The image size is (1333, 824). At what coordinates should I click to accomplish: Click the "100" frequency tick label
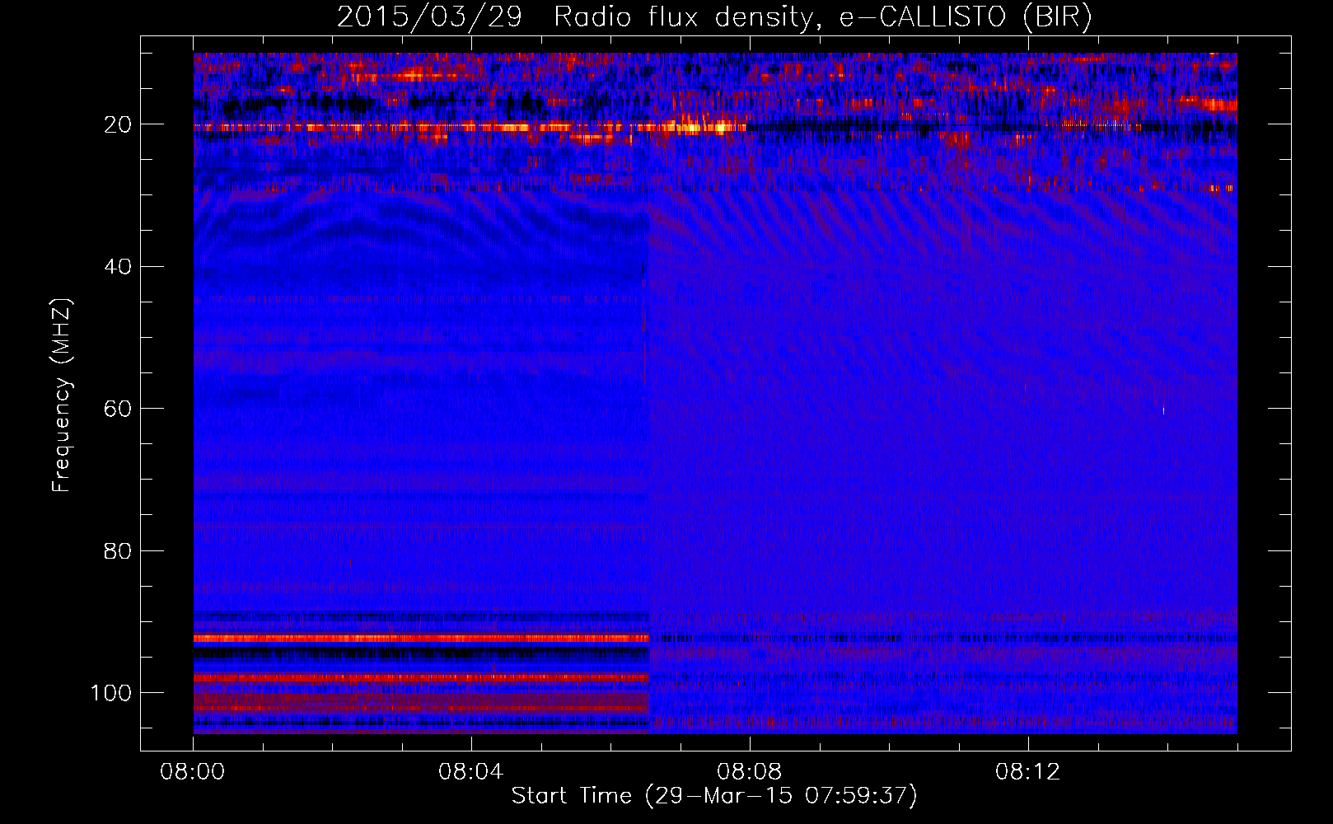(x=111, y=693)
